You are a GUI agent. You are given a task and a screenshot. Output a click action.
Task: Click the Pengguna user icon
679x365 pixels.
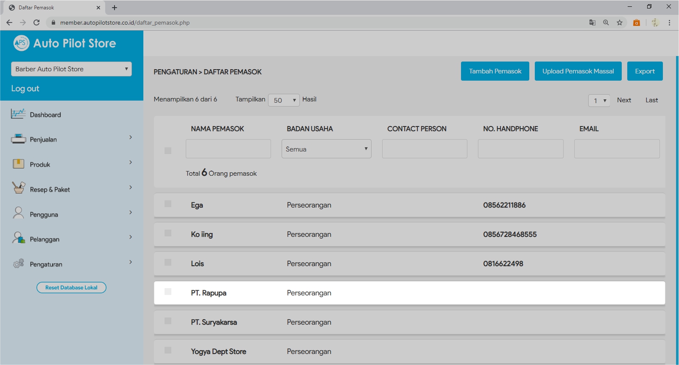point(18,213)
